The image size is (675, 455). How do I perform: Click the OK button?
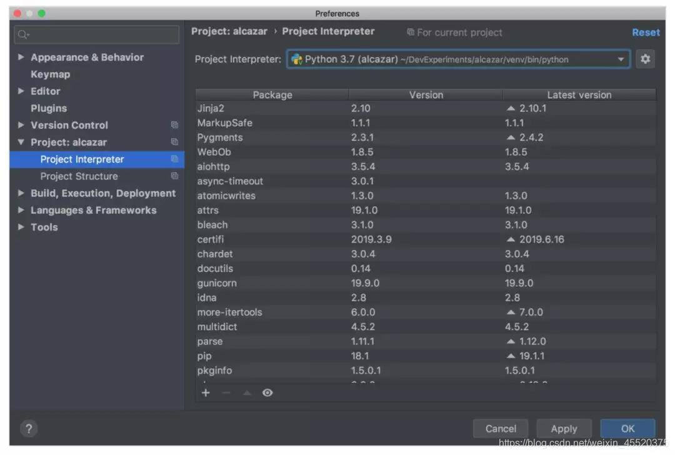pos(627,428)
